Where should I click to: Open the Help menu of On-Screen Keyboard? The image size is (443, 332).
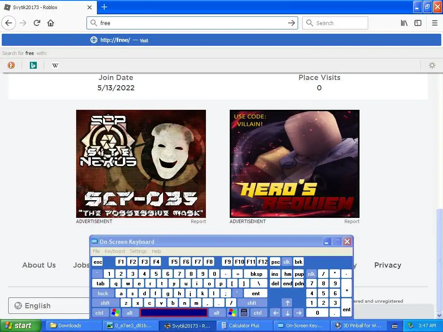coord(156,251)
